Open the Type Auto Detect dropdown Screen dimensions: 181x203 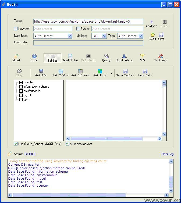pos(141,36)
